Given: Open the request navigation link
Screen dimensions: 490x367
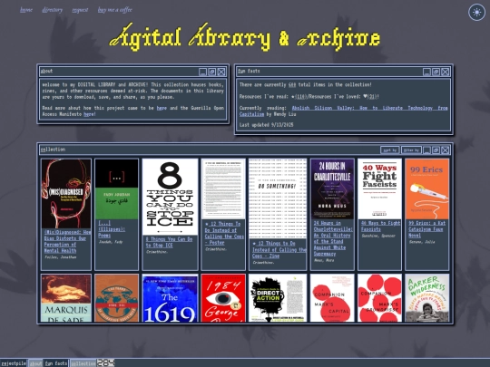Looking at the screenshot, I should tap(80, 10).
